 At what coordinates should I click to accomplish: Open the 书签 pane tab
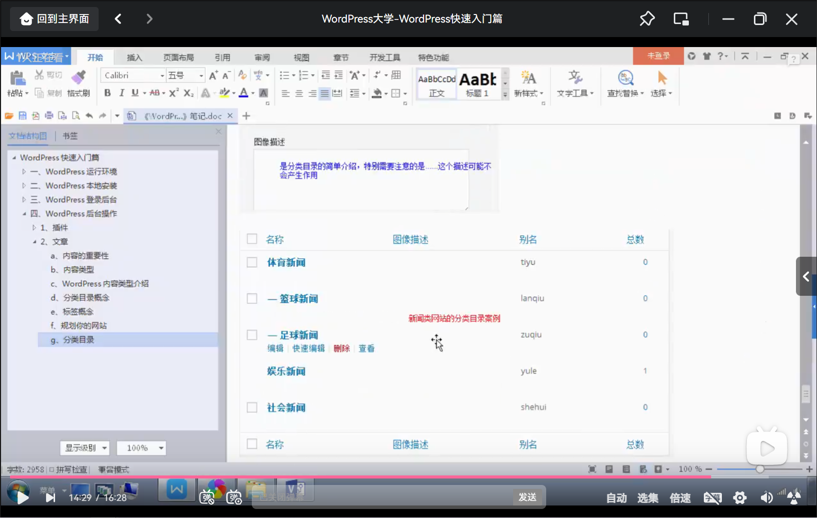click(70, 136)
